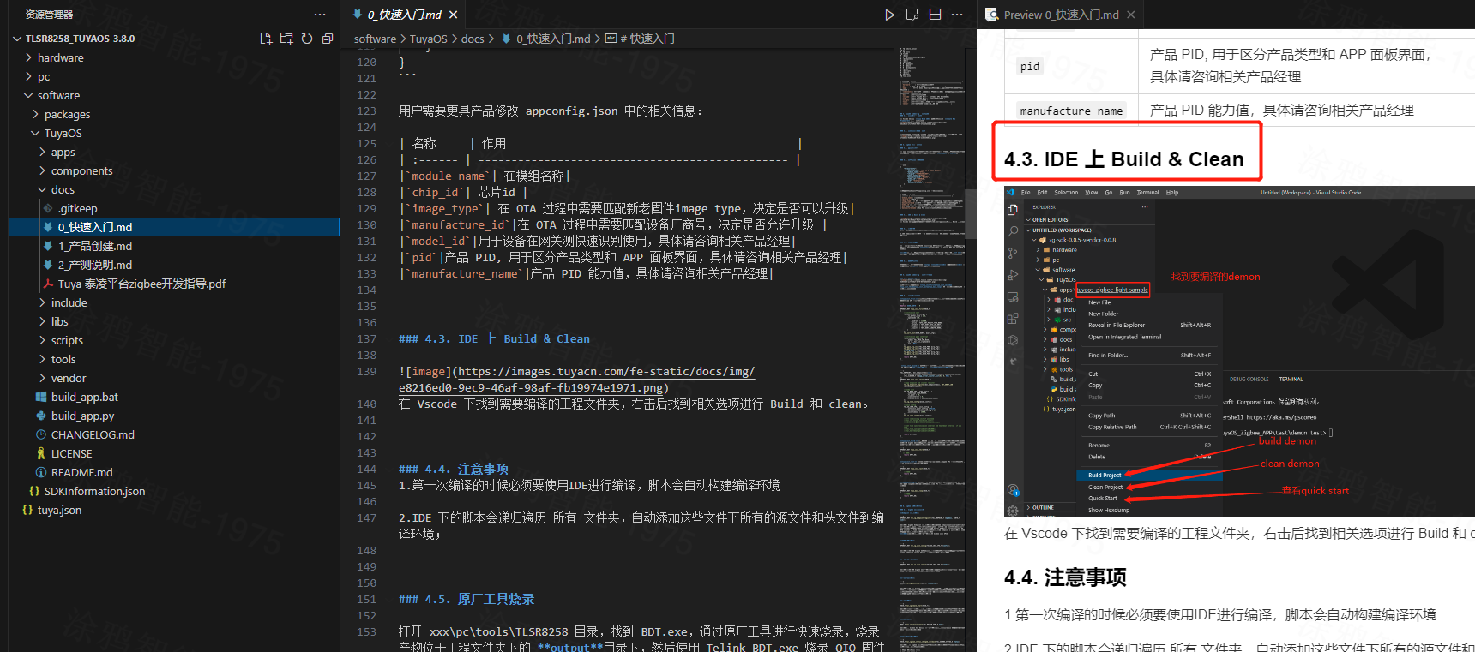Open preview to the side icon
This screenshot has width=1475, height=652.
point(912,15)
